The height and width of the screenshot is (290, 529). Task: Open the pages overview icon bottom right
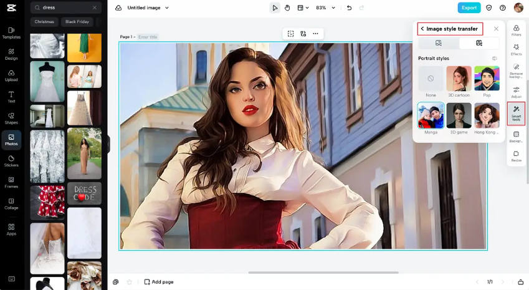[x=521, y=282]
